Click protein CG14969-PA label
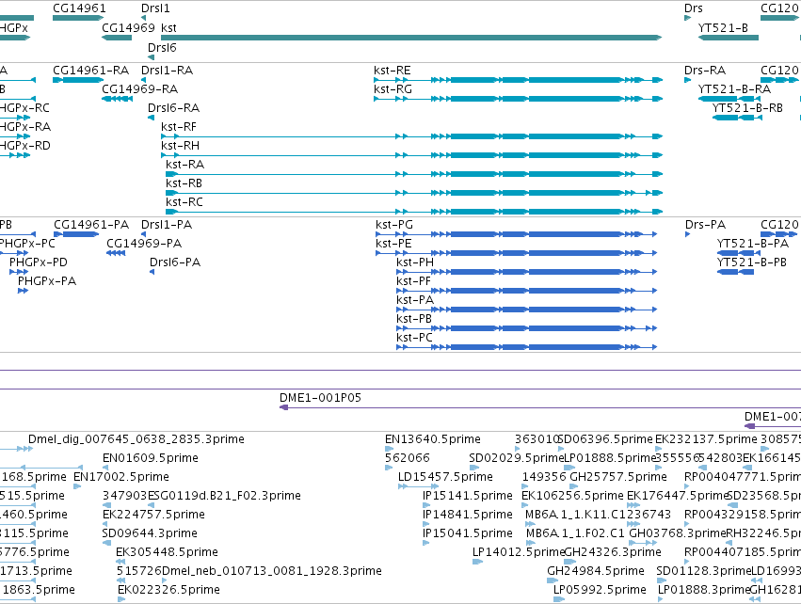This screenshot has width=801, height=604. (x=144, y=244)
